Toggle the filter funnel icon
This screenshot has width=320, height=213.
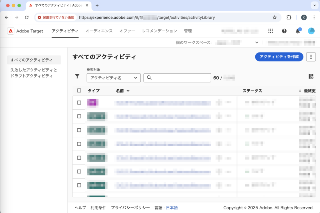pyautogui.click(x=77, y=76)
